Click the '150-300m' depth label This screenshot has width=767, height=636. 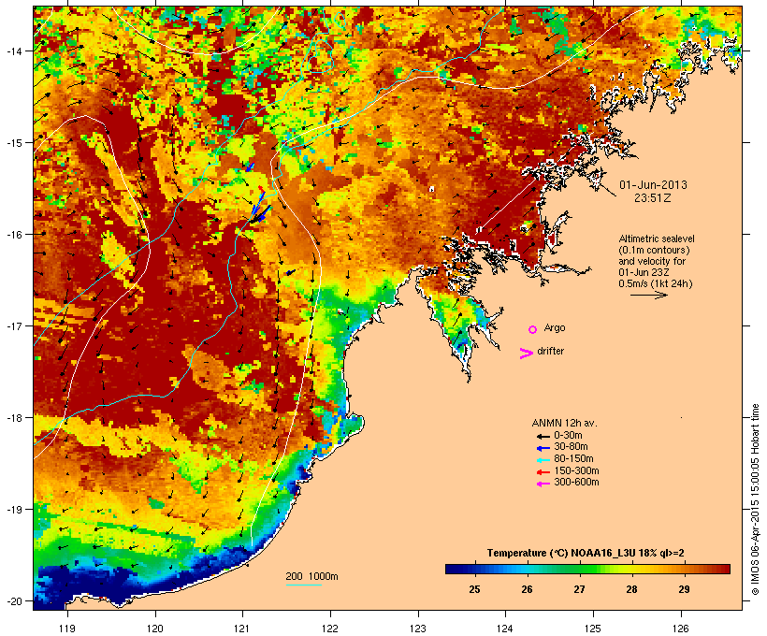click(576, 470)
